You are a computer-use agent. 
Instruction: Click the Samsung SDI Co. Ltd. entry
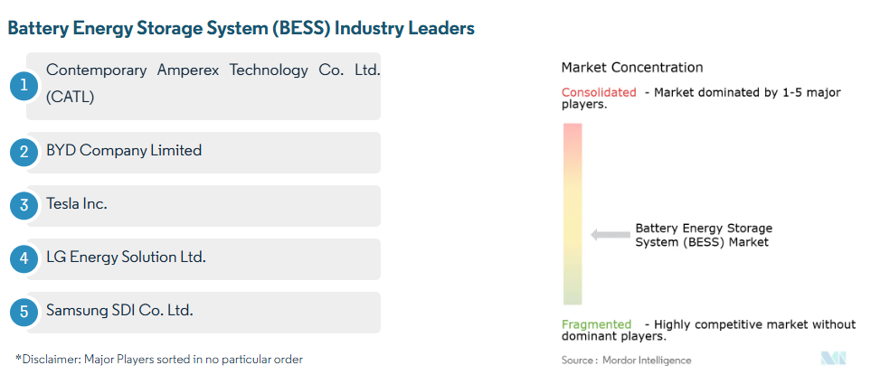119,311
